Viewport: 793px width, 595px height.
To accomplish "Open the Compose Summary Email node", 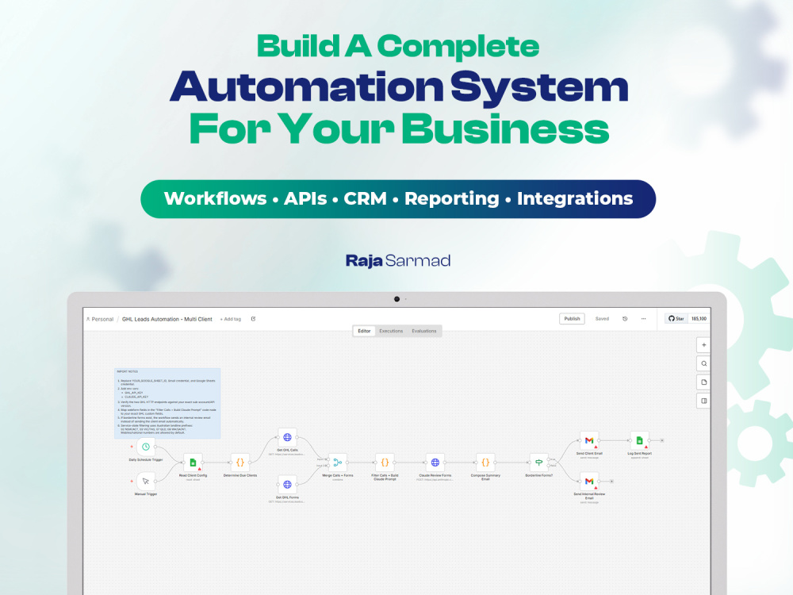I will pos(485,463).
